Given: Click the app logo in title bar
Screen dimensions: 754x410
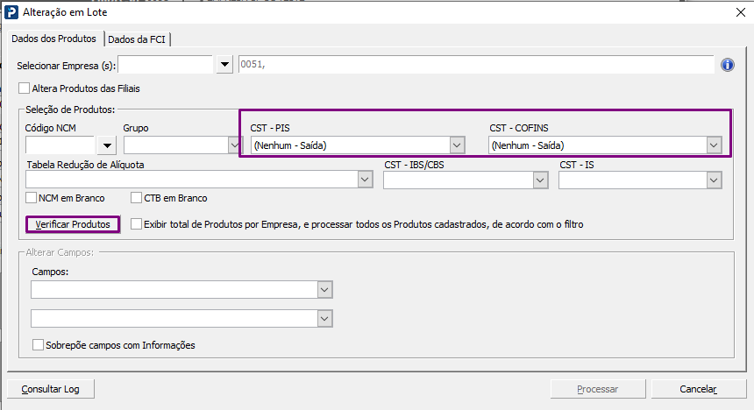Looking at the screenshot, I should pyautogui.click(x=11, y=12).
